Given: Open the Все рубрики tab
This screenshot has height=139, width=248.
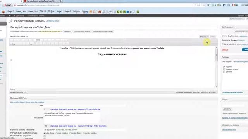Looking at the screenshot, I should point(227,62).
